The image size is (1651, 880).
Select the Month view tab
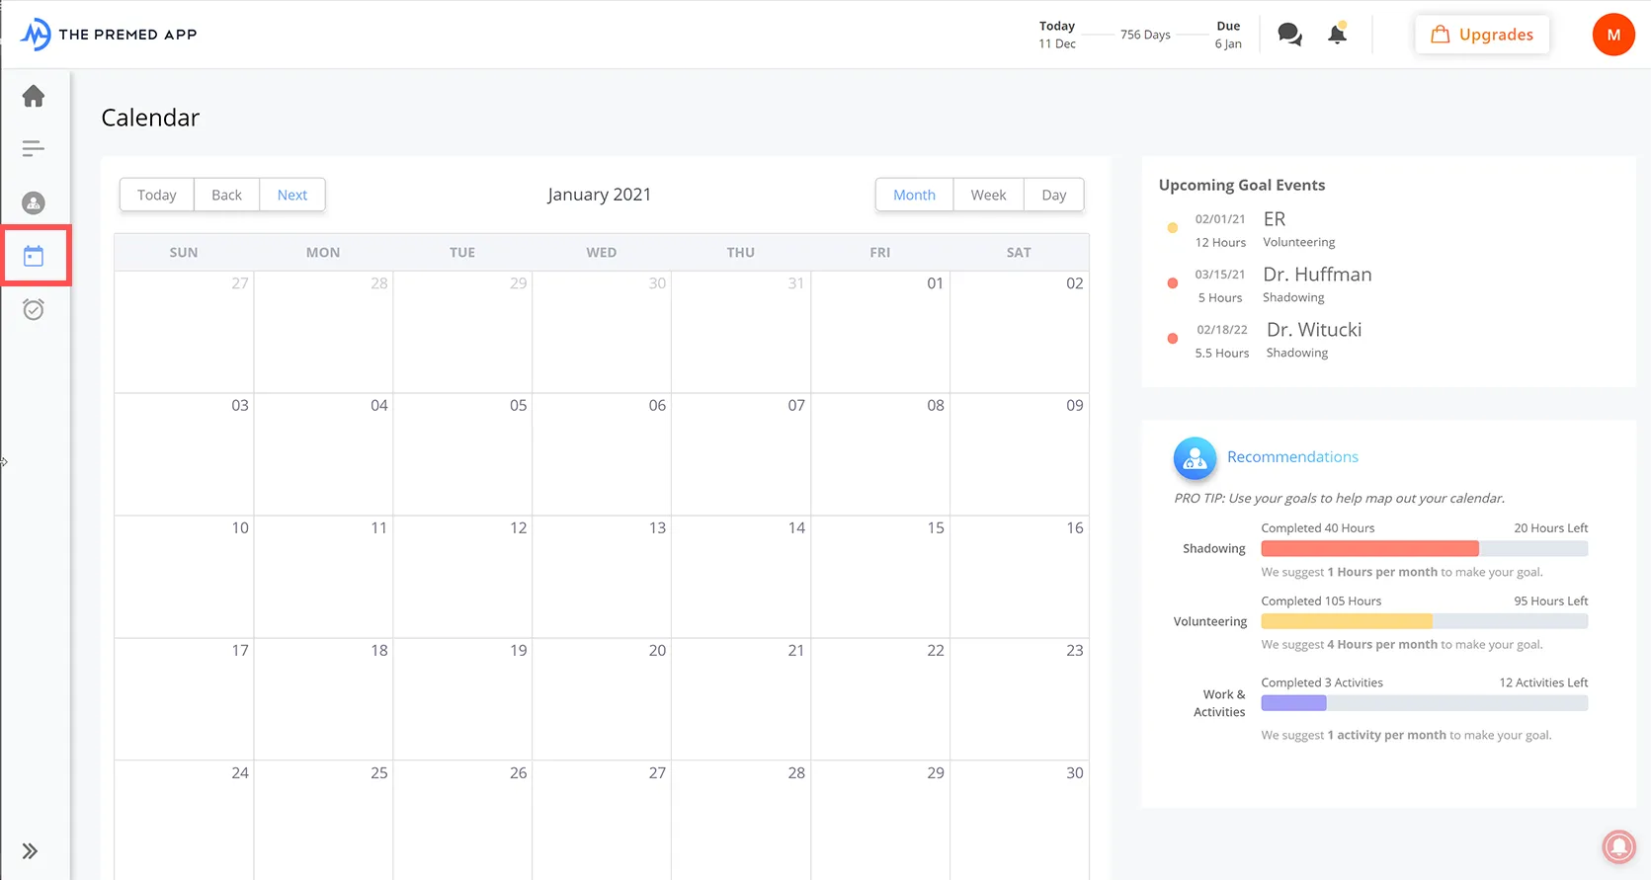click(914, 195)
